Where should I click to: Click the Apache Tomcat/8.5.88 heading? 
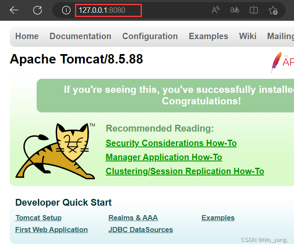tap(76, 59)
